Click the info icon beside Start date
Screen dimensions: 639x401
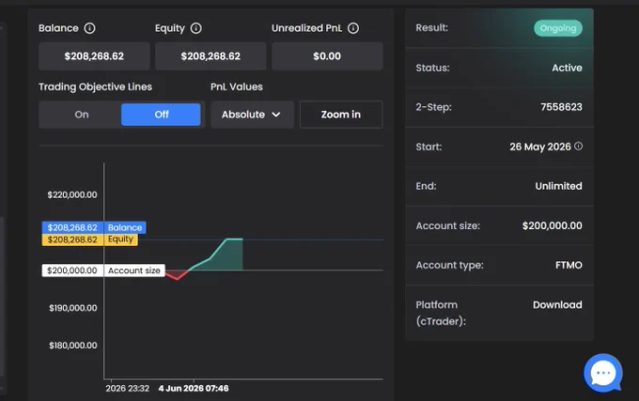578,147
